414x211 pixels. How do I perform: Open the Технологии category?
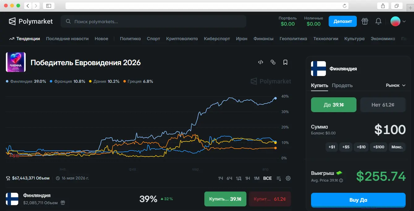(x=326, y=39)
